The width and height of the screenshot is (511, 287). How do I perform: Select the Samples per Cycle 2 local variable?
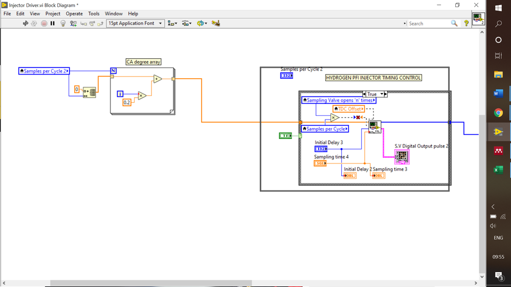point(44,71)
